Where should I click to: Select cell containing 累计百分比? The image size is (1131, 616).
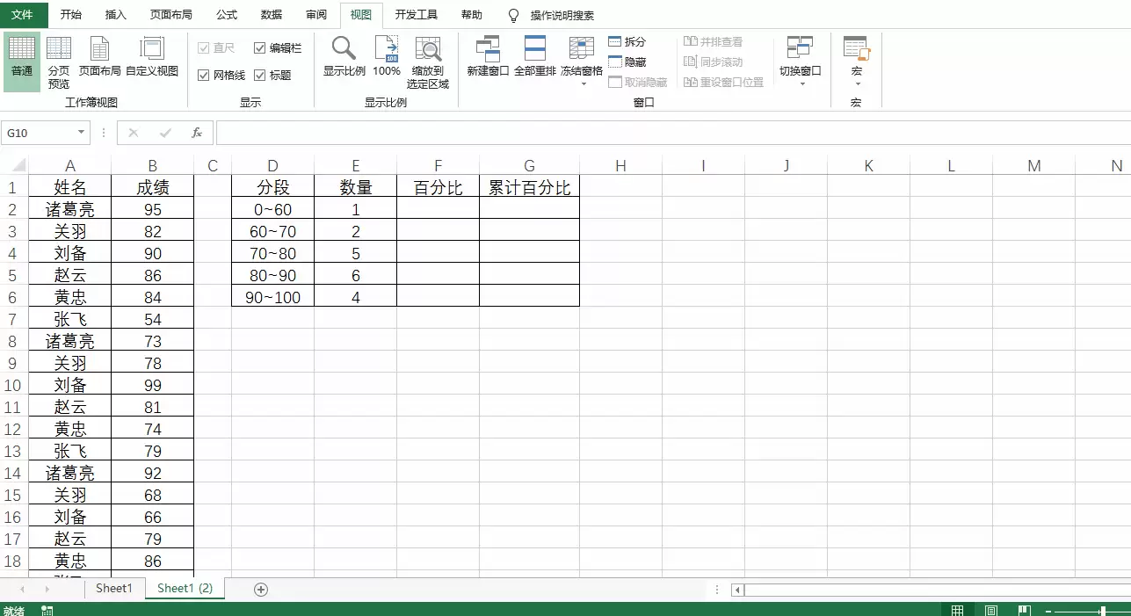click(x=529, y=187)
